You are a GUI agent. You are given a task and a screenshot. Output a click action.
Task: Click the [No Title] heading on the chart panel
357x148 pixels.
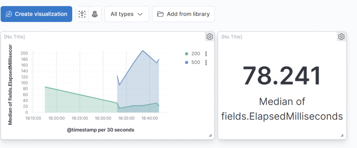pyautogui.click(x=15, y=37)
